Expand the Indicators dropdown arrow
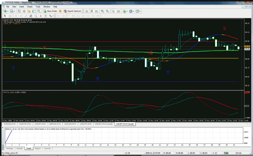The height and width of the screenshot is (156, 253). 127,11
